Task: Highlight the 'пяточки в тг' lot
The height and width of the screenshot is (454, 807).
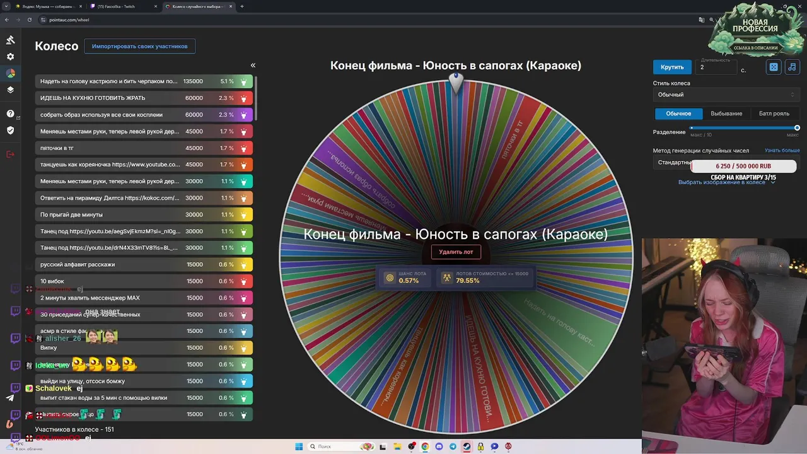Action: tap(144, 148)
